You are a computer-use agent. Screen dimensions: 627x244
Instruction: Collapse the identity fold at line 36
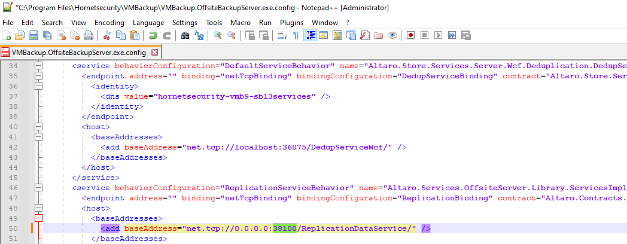point(38,86)
